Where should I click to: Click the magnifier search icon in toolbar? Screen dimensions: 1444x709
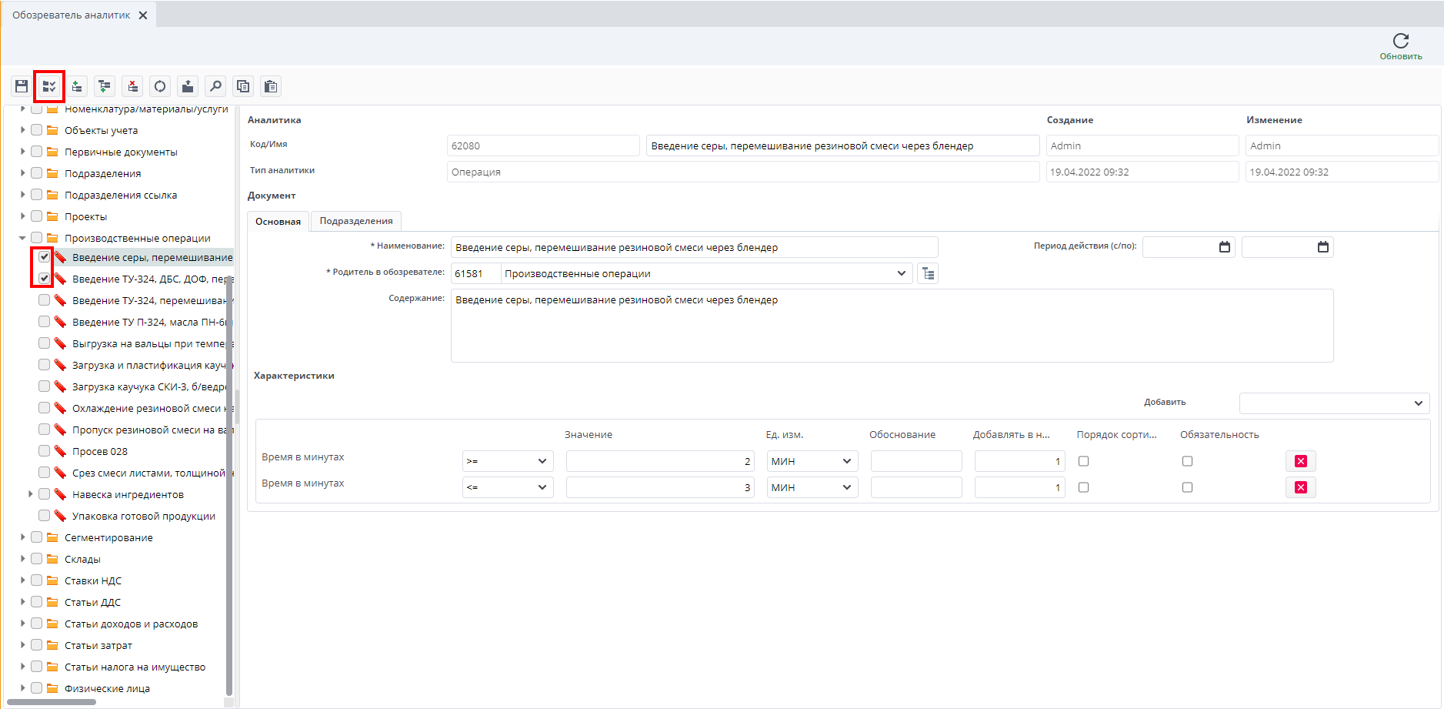point(215,86)
